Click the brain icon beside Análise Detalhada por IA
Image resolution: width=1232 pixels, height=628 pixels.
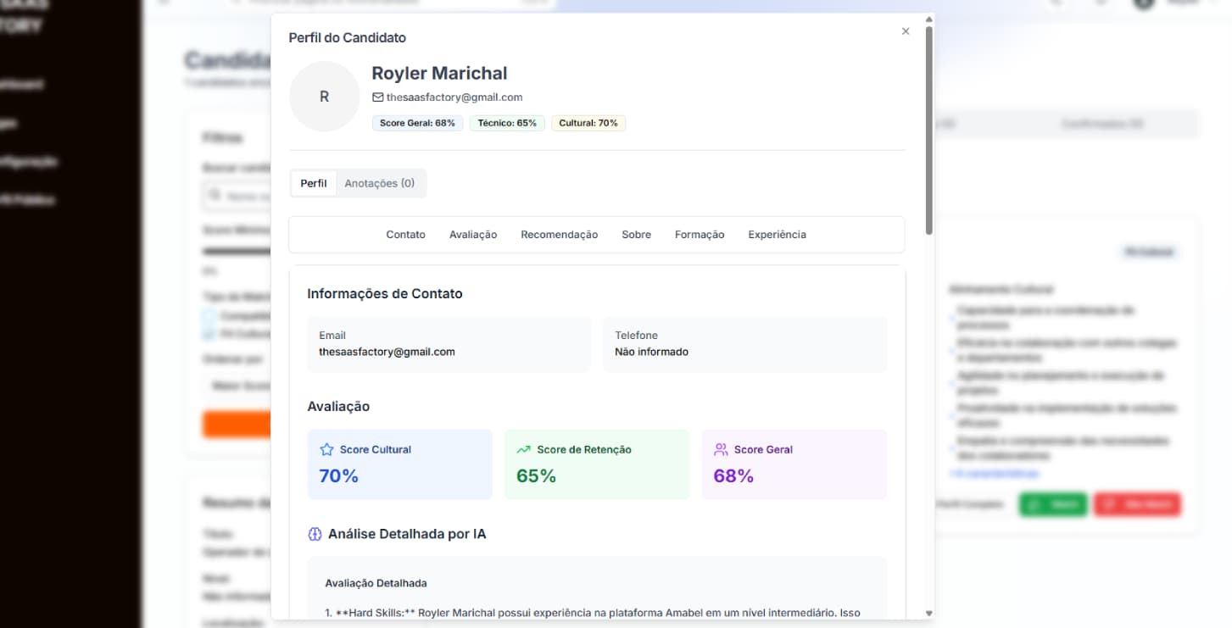pos(315,534)
